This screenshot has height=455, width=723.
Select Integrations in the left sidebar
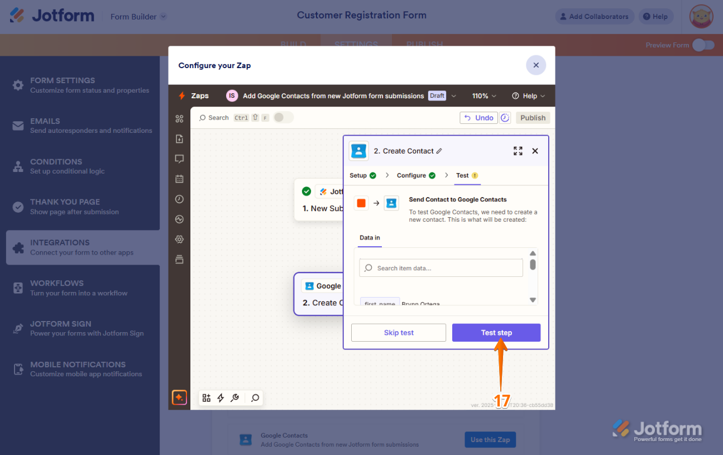point(83,247)
